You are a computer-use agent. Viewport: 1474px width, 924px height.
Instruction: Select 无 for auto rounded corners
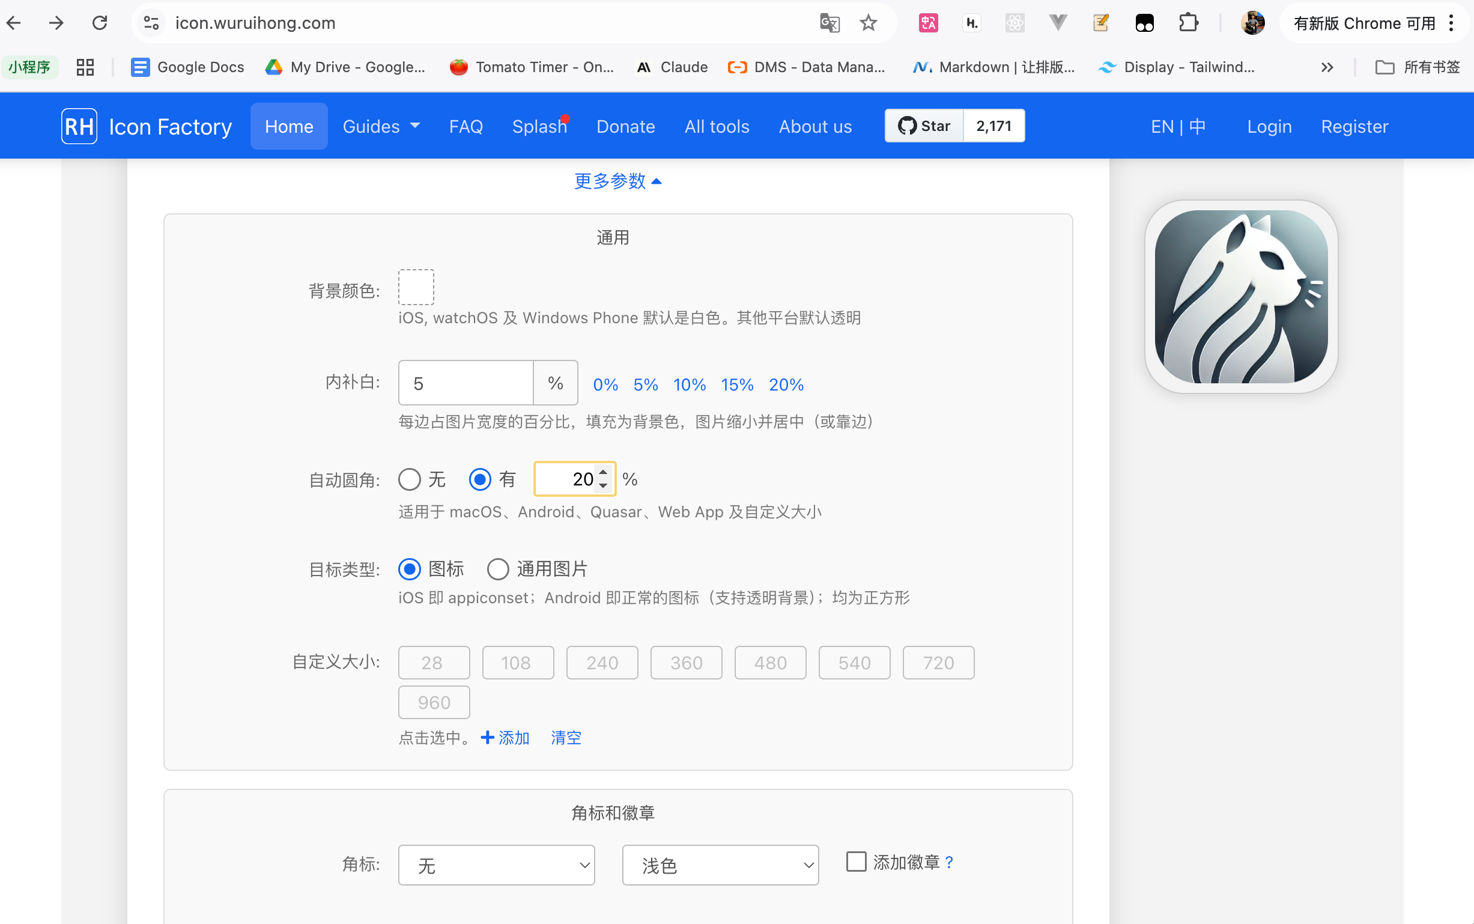[409, 479]
